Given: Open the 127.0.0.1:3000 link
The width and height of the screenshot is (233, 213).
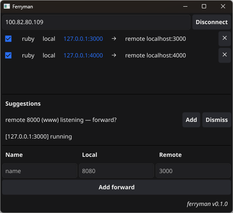Looking at the screenshot, I should coord(83,39).
